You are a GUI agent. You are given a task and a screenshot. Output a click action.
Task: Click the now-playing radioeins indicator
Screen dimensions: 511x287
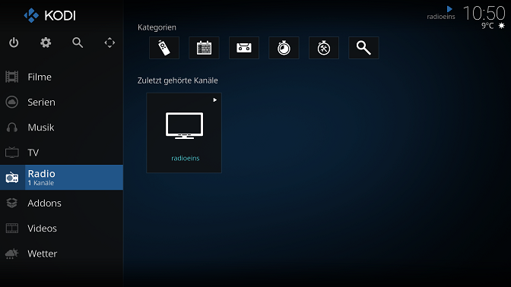click(441, 14)
